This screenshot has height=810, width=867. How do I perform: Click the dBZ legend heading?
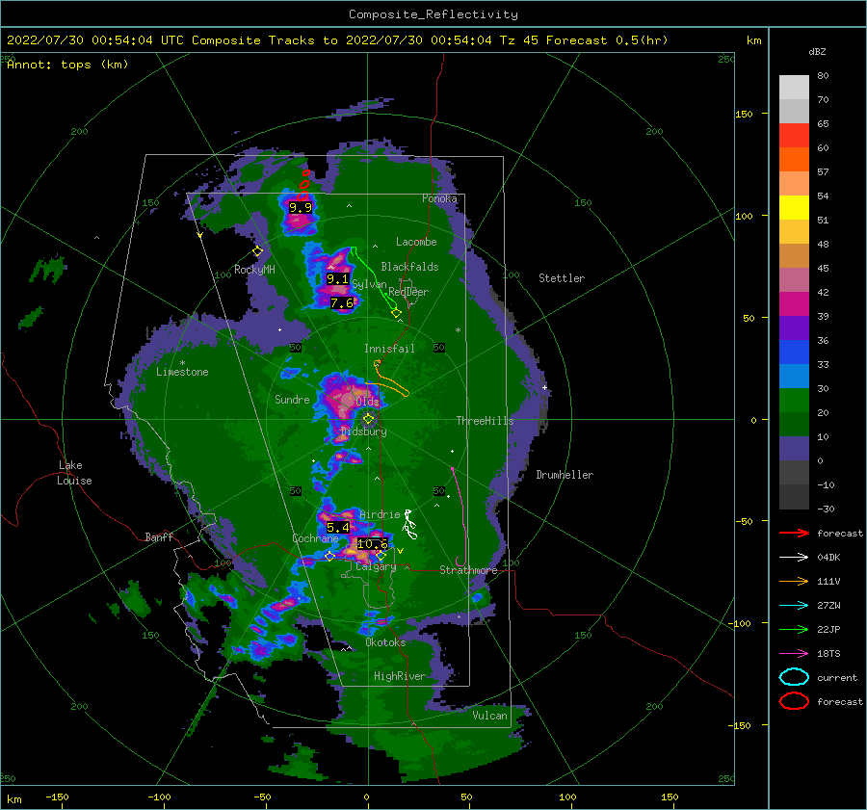[817, 51]
